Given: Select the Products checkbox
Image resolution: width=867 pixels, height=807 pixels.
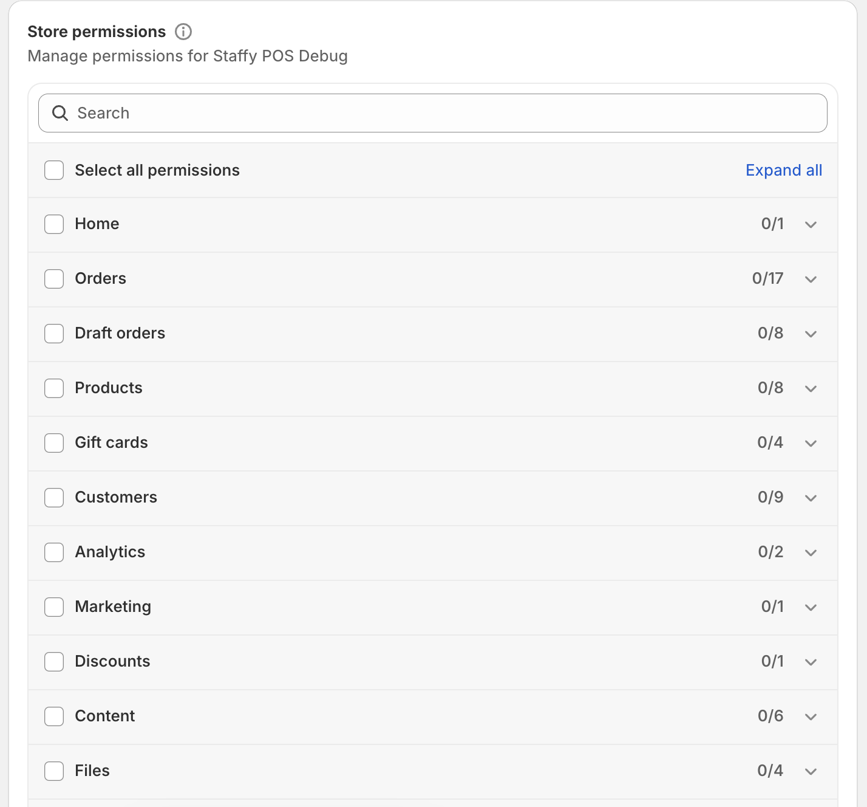Looking at the screenshot, I should [x=54, y=388].
